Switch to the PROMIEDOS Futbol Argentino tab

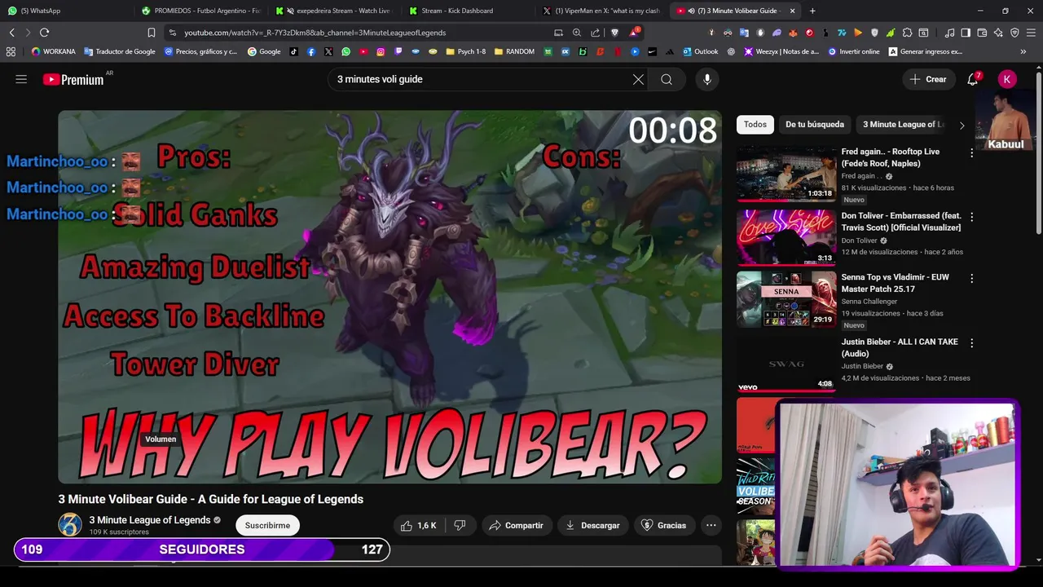click(200, 11)
